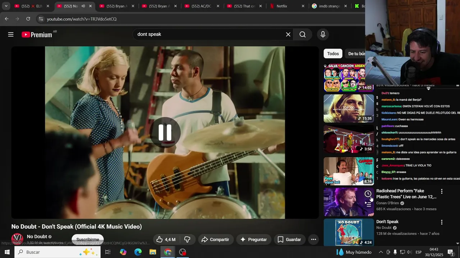Go back with browser back arrow
This screenshot has width=460, height=258.
point(6,19)
